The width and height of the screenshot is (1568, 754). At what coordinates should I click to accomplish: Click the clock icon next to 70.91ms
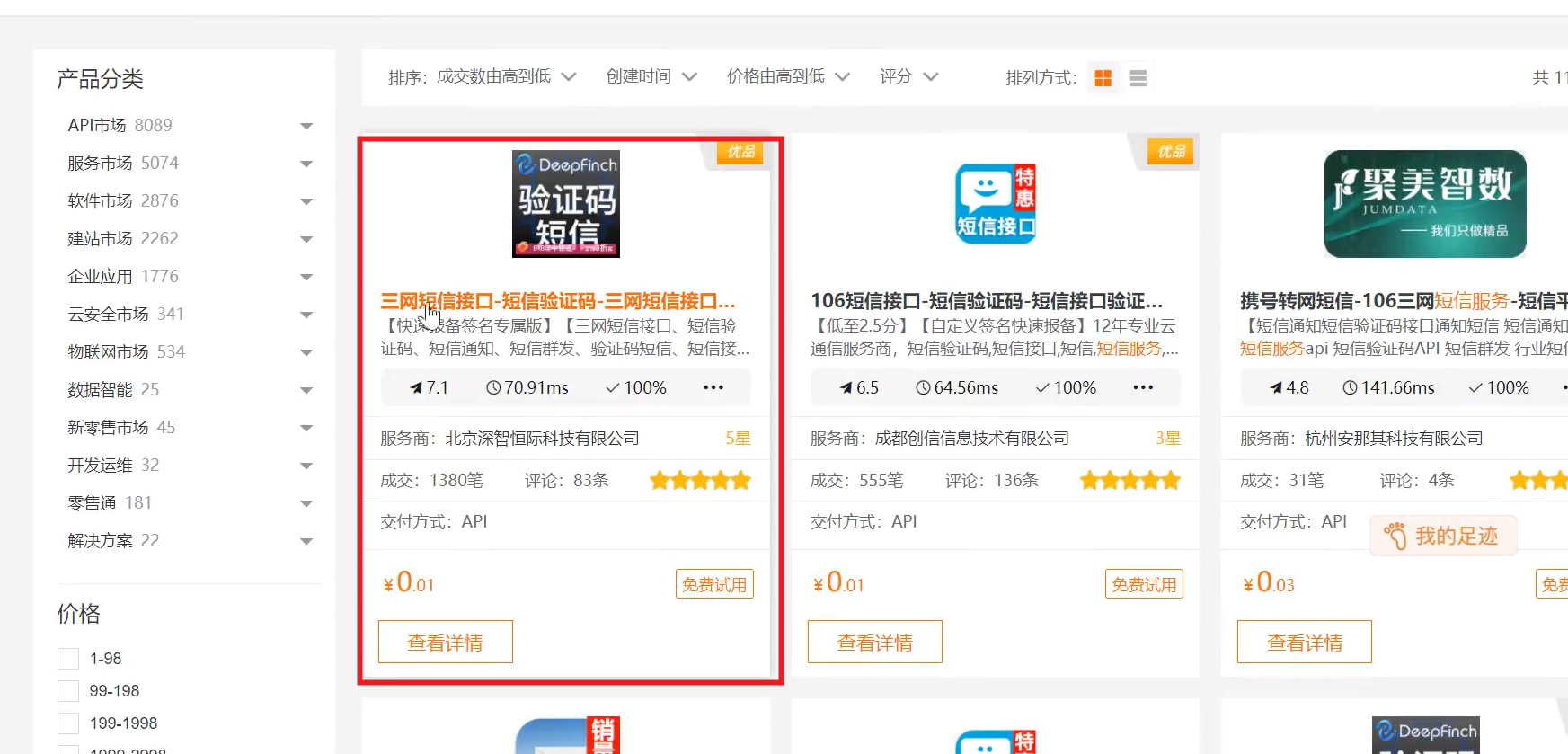click(493, 387)
